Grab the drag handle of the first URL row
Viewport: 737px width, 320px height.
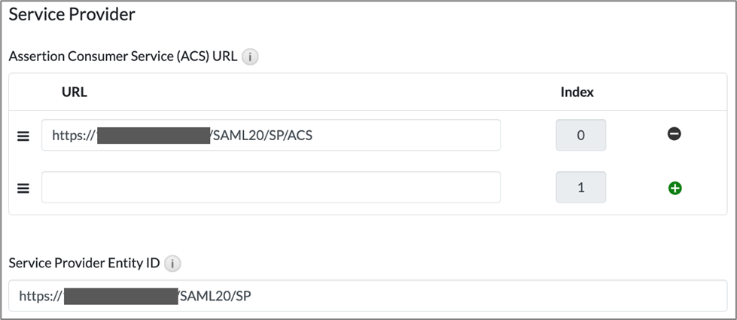pyautogui.click(x=23, y=136)
